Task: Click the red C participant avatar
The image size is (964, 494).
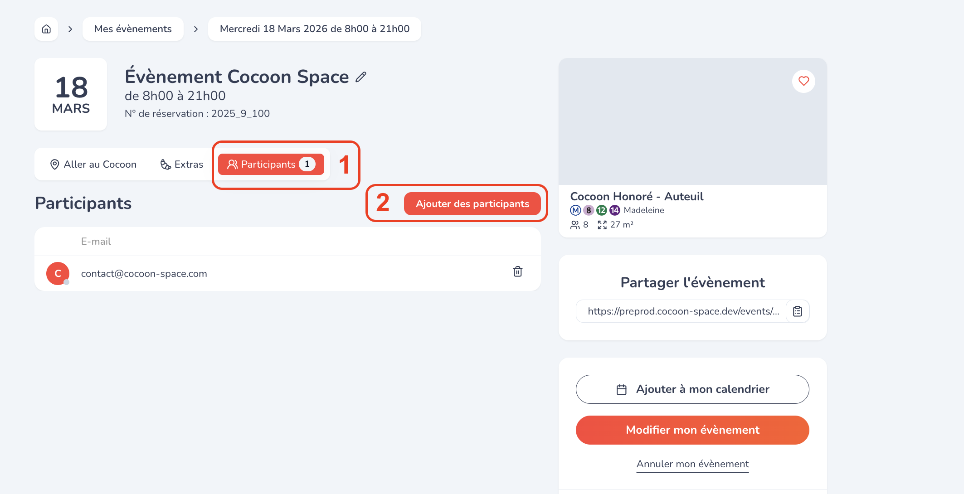Action: point(58,273)
